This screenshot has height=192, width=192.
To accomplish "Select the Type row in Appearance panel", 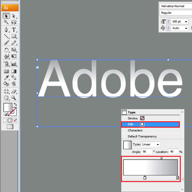I will pos(150,112).
